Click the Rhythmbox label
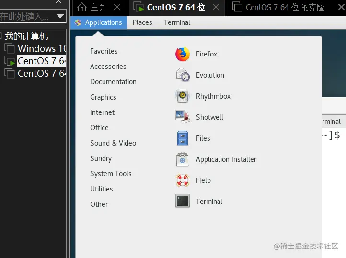The width and height of the screenshot is (346, 258). tap(213, 96)
